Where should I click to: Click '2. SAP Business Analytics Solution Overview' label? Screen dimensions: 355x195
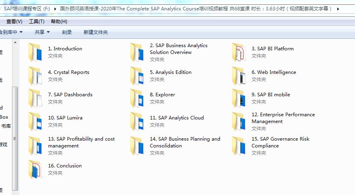coord(178,49)
